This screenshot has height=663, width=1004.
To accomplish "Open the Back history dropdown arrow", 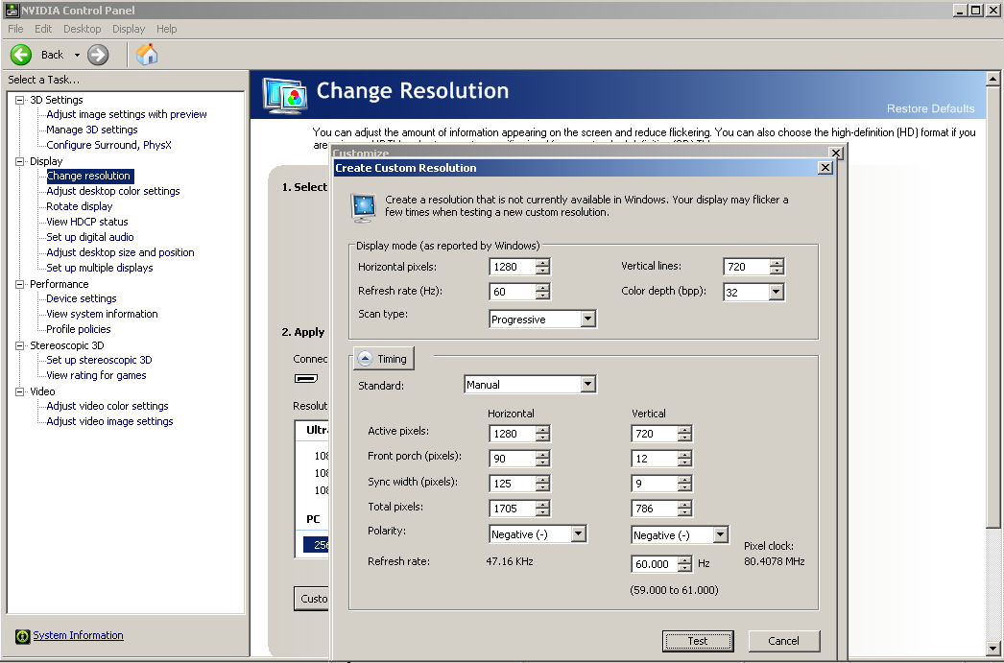I will pos(77,55).
